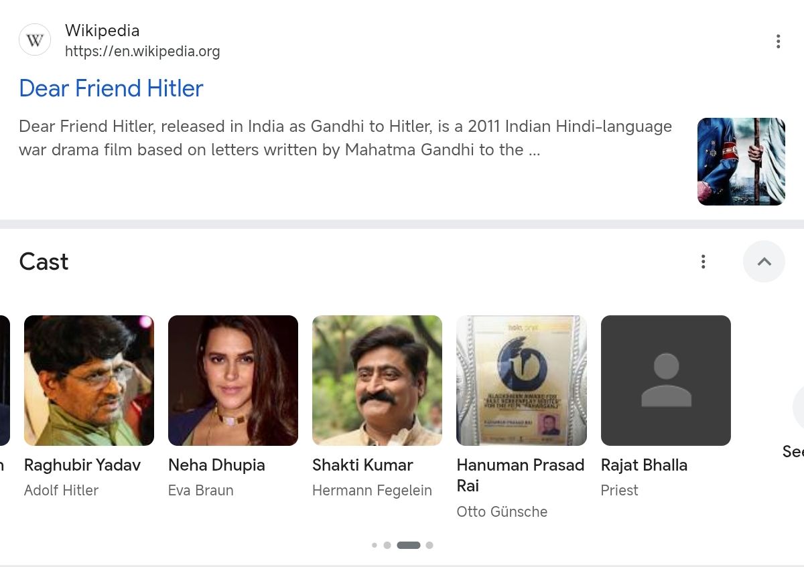Select Raghubir Yadav's cast photo
The height and width of the screenshot is (567, 804).
89,380
